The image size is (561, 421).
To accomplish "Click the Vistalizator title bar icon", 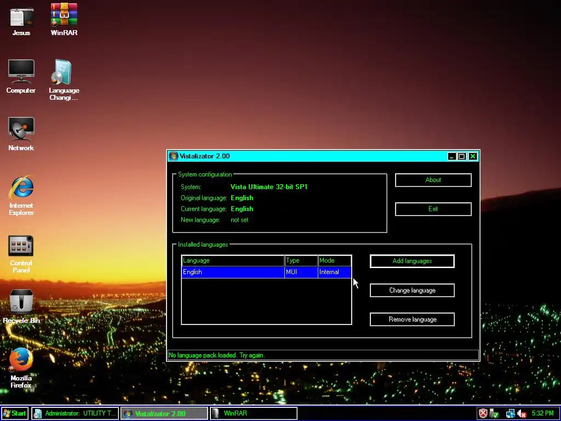I will (174, 156).
